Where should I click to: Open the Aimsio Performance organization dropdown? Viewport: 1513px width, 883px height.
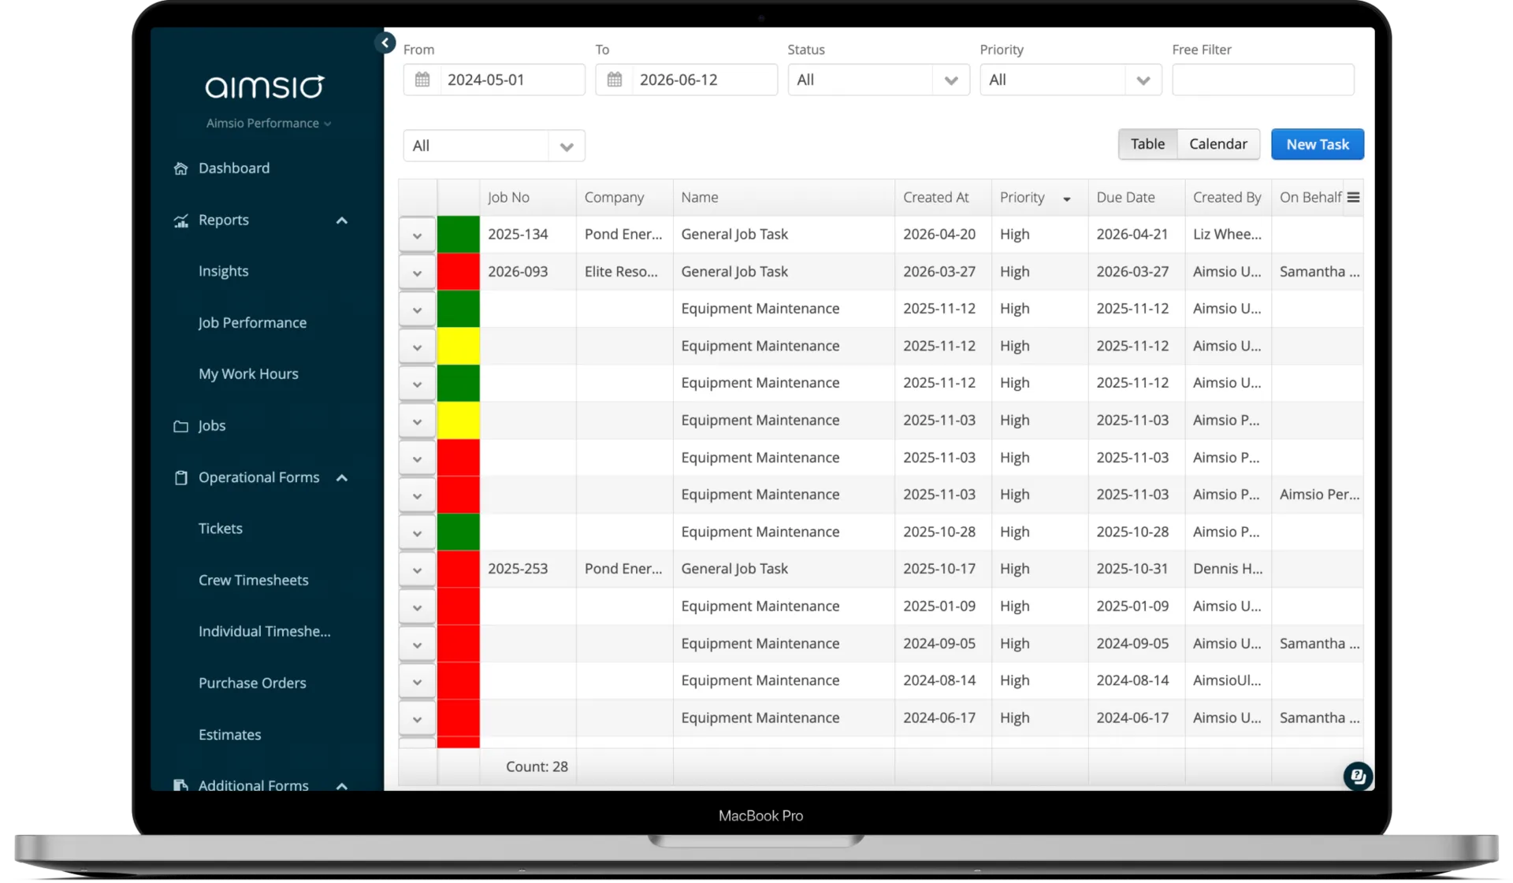269,123
